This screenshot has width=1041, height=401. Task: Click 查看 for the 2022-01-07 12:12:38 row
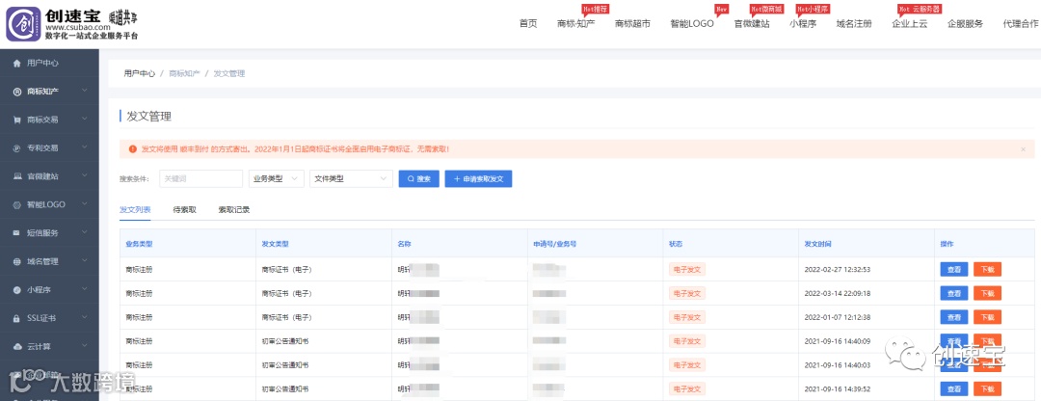[x=954, y=317]
